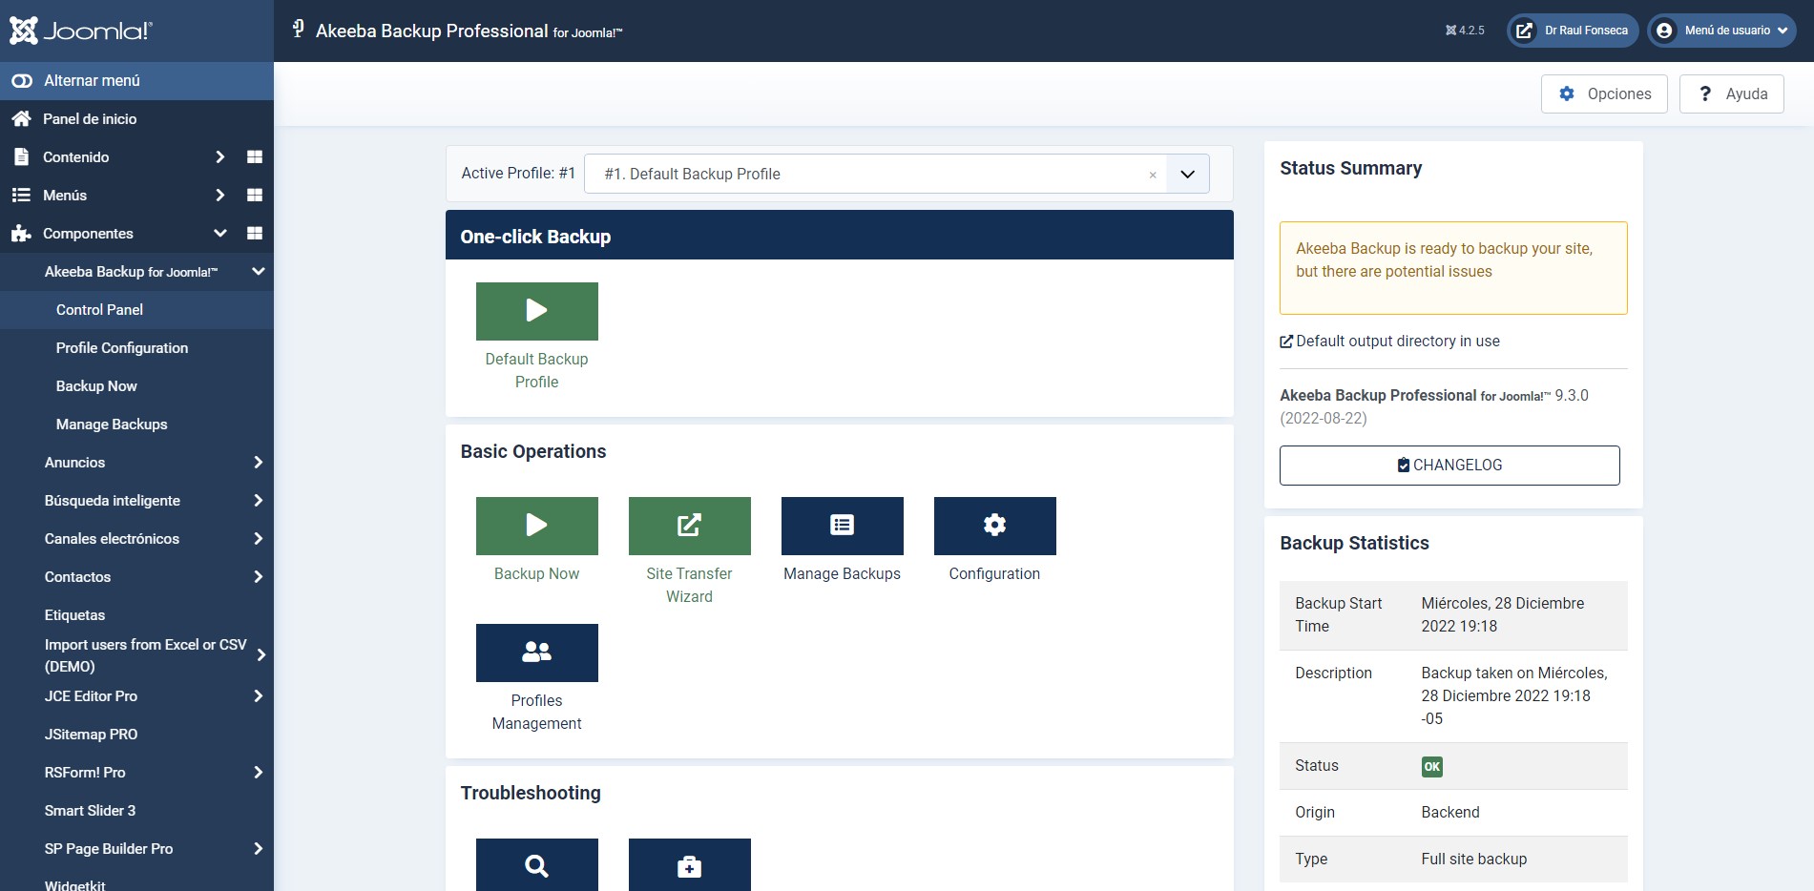
Task: Open Panel de inicio home icon
Action: point(21,119)
